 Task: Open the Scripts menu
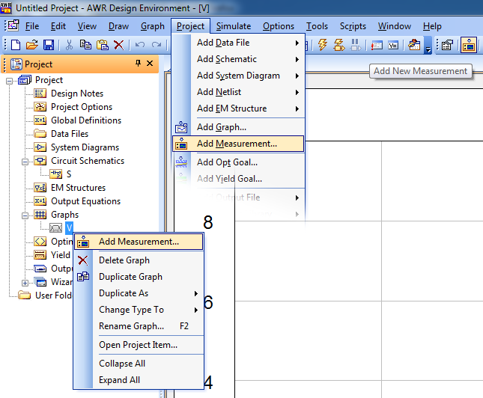tap(353, 26)
